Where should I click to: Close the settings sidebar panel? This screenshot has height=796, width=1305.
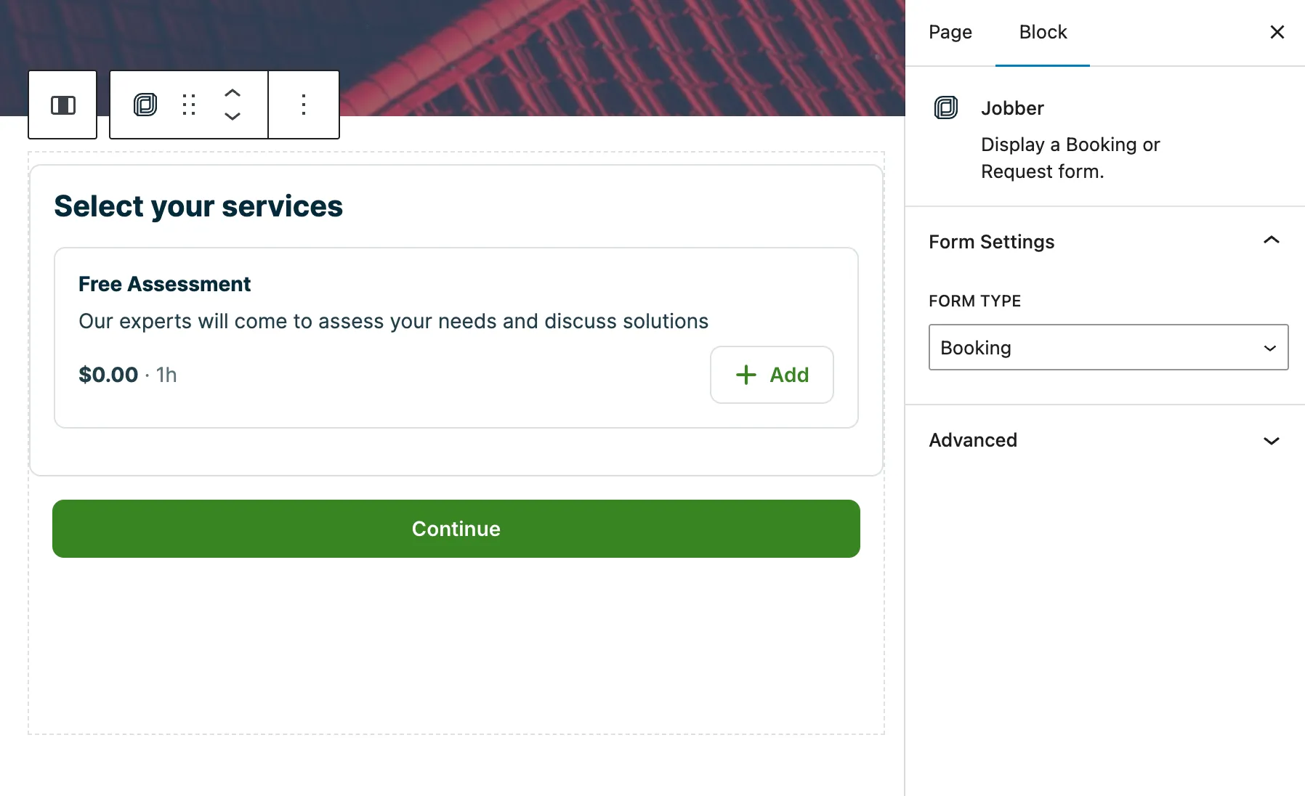1277,32
